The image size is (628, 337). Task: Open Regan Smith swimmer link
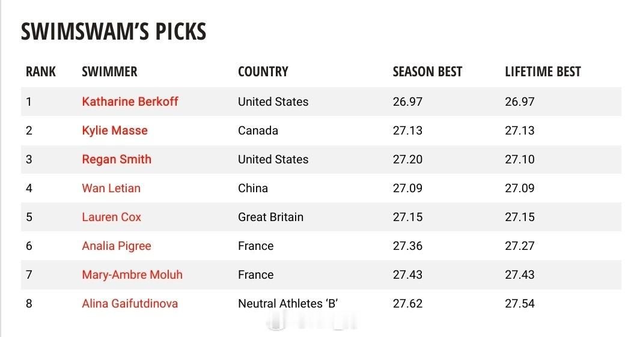pyautogui.click(x=117, y=159)
